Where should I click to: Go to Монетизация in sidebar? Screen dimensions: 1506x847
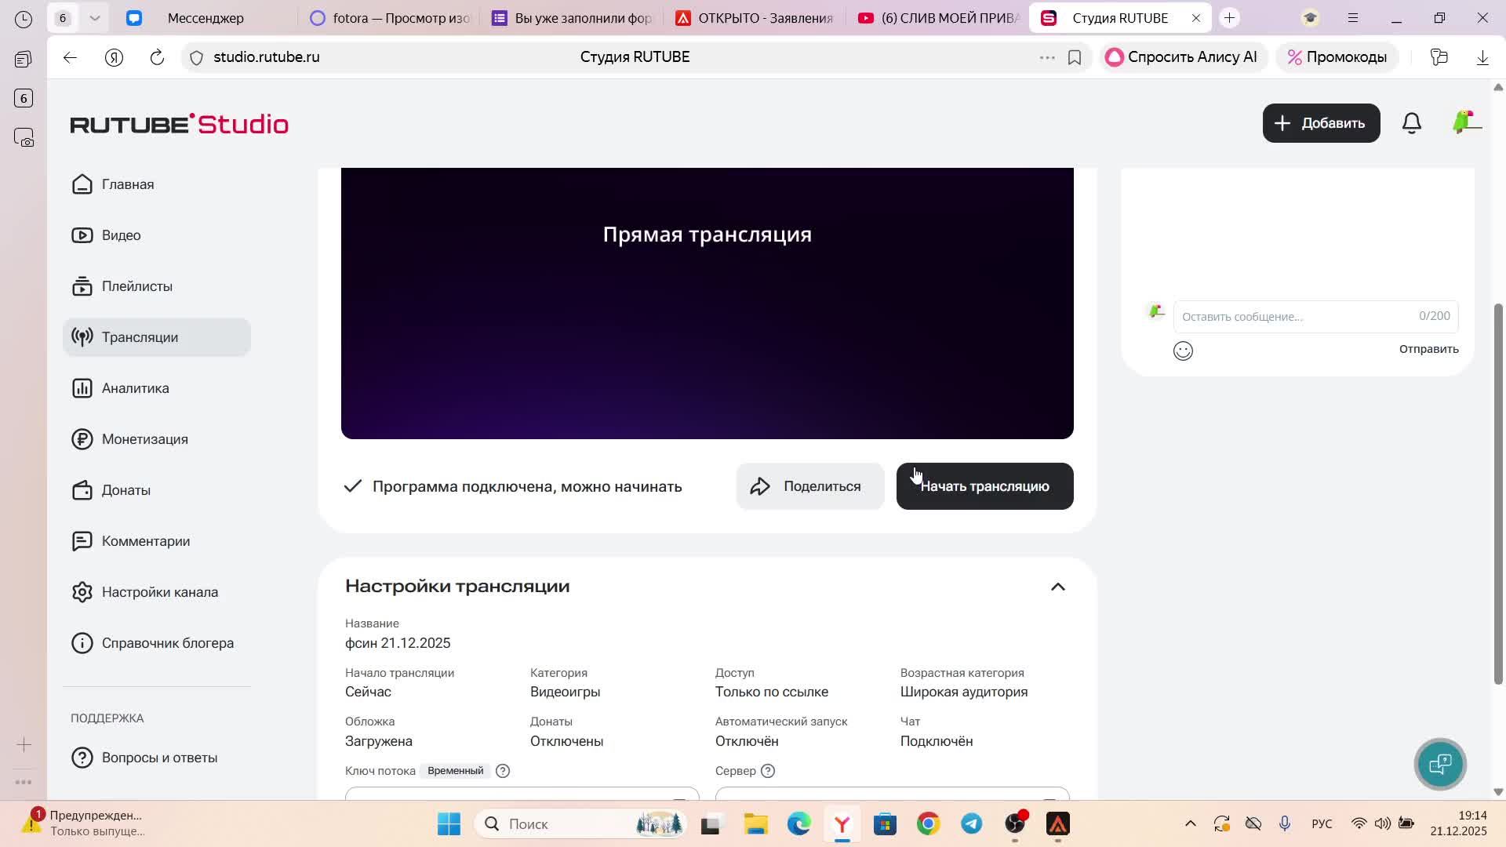[144, 439]
